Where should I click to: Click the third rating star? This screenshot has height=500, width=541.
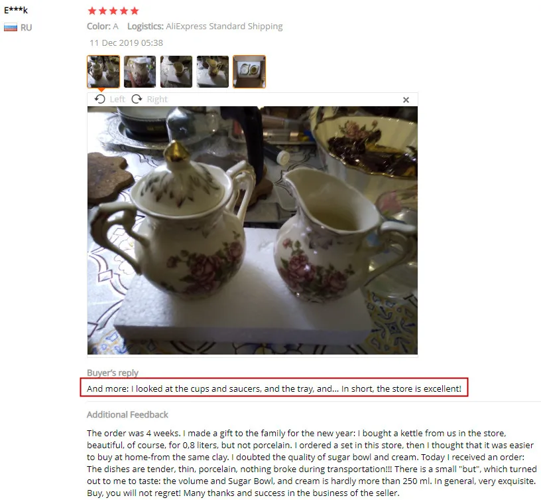[113, 11]
